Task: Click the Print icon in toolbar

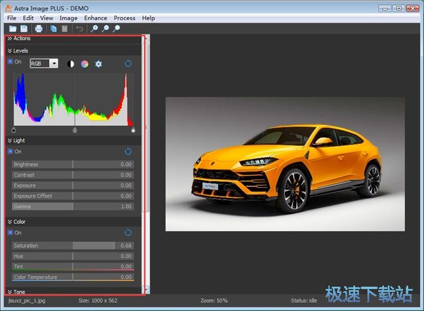Action: 39,29
